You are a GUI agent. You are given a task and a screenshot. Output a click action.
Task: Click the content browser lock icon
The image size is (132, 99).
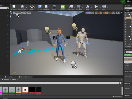pyautogui.click(x=122, y=80)
